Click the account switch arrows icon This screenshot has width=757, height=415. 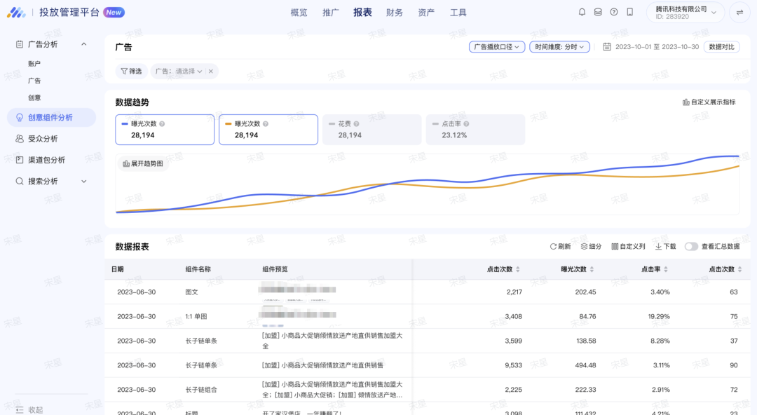pos(739,12)
